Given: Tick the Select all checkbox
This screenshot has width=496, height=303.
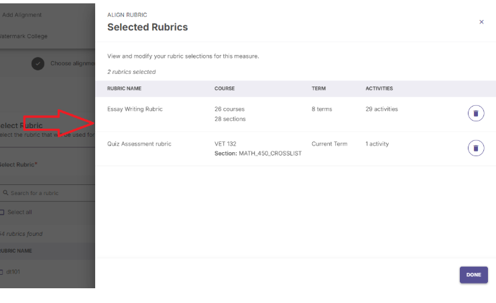Looking at the screenshot, I should point(3,213).
